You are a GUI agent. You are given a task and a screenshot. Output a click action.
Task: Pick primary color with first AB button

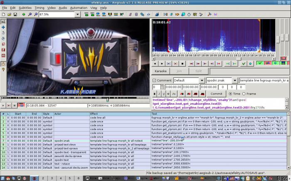point(182,94)
